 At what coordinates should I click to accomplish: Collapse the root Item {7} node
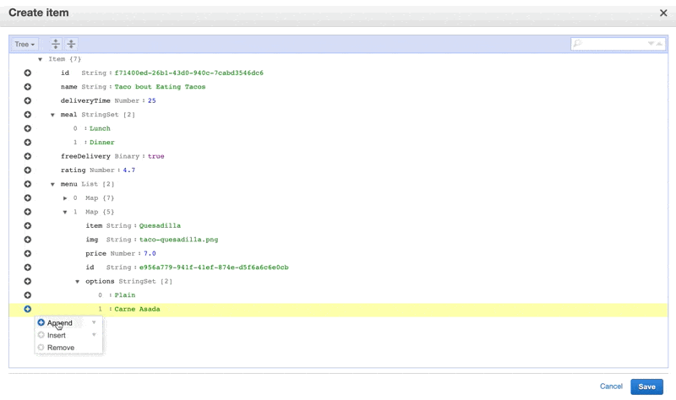pos(40,59)
